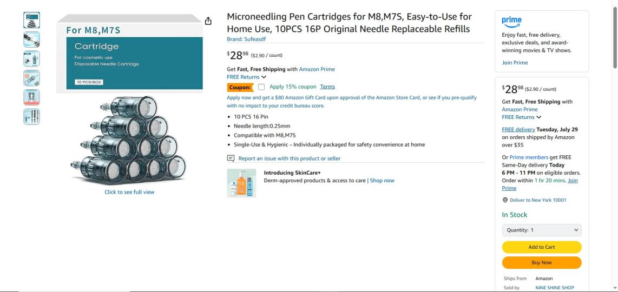
Task: Open the NINE SHINE SHOP seller link
Action: 555,288
